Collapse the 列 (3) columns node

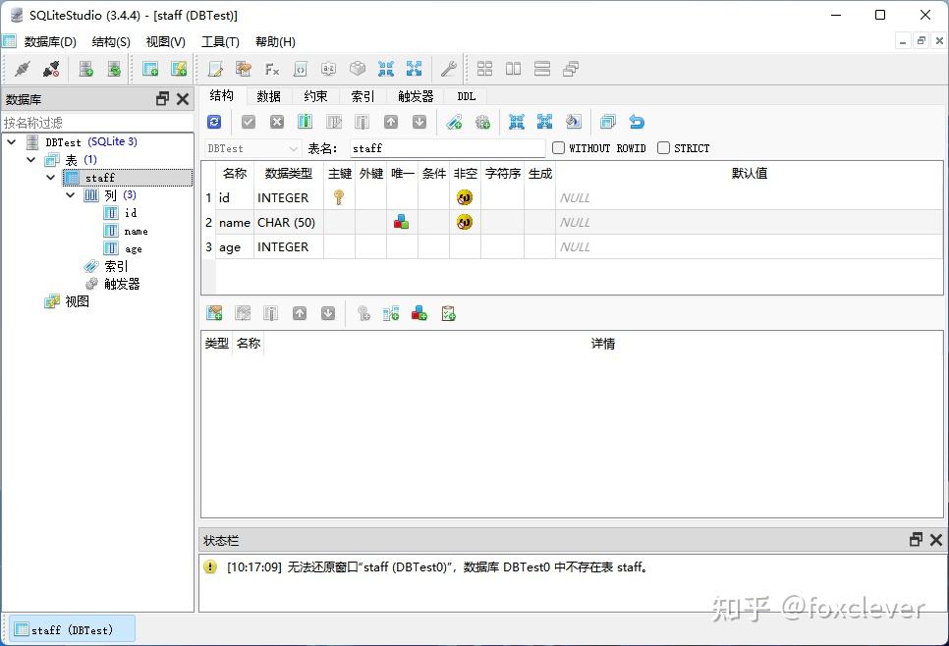point(69,194)
